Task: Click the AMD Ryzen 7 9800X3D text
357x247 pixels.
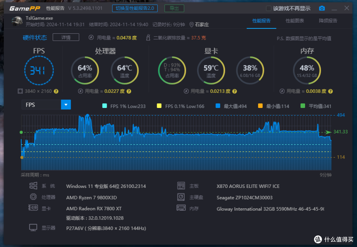Action: click(92, 198)
